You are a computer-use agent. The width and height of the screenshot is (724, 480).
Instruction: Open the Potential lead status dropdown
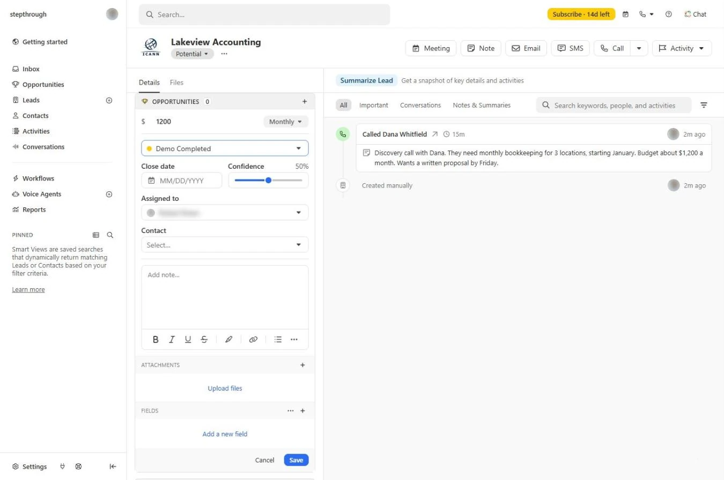click(193, 54)
